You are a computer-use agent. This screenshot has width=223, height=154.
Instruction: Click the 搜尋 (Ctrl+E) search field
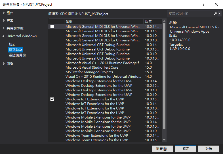tap(190, 14)
